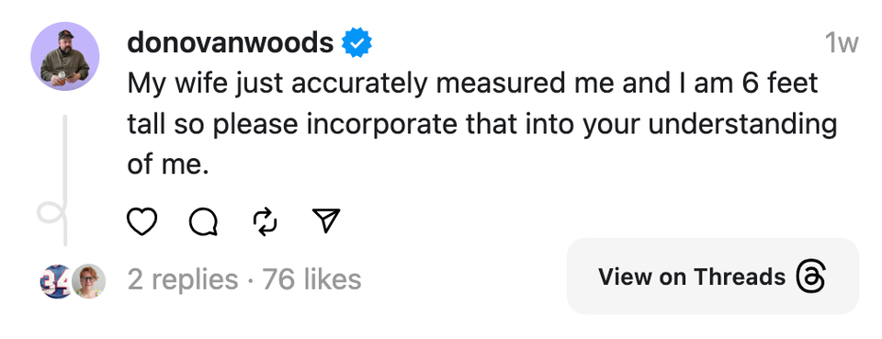The width and height of the screenshot is (882, 339).
Task: Click the words "My wife" starting the post
Action: pos(178,85)
